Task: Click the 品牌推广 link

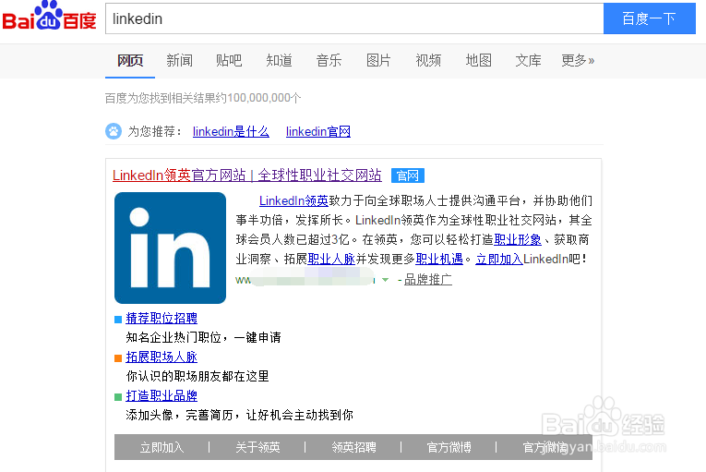Action: tap(428, 280)
